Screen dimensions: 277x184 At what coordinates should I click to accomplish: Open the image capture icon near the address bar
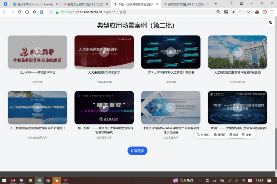point(226,12)
